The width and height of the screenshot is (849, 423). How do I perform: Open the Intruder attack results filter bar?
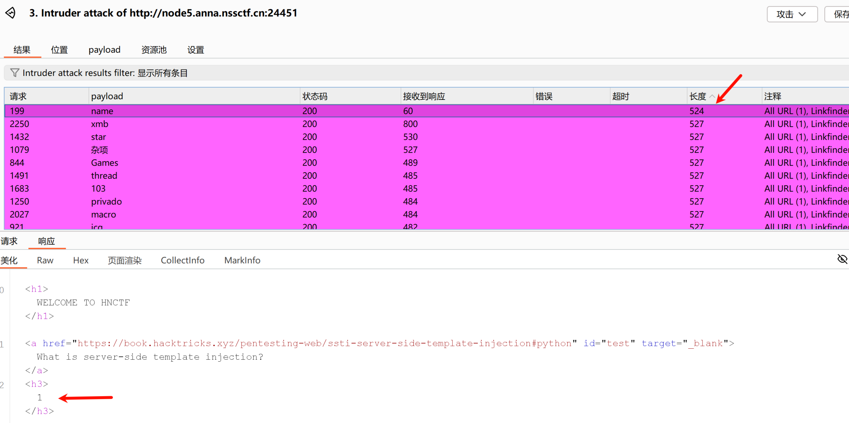105,73
